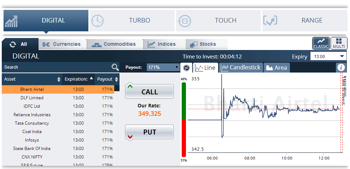The height and width of the screenshot is (169, 350).
Task: Click the search magnifier icon
Action: coord(115,67)
